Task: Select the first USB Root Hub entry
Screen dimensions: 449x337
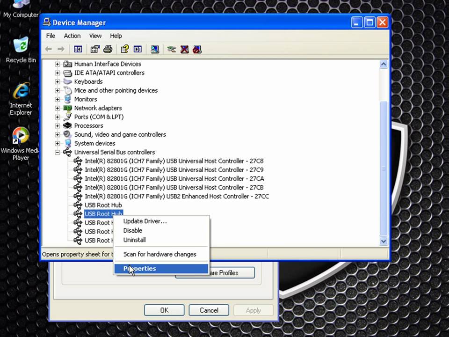Action: pyautogui.click(x=103, y=205)
